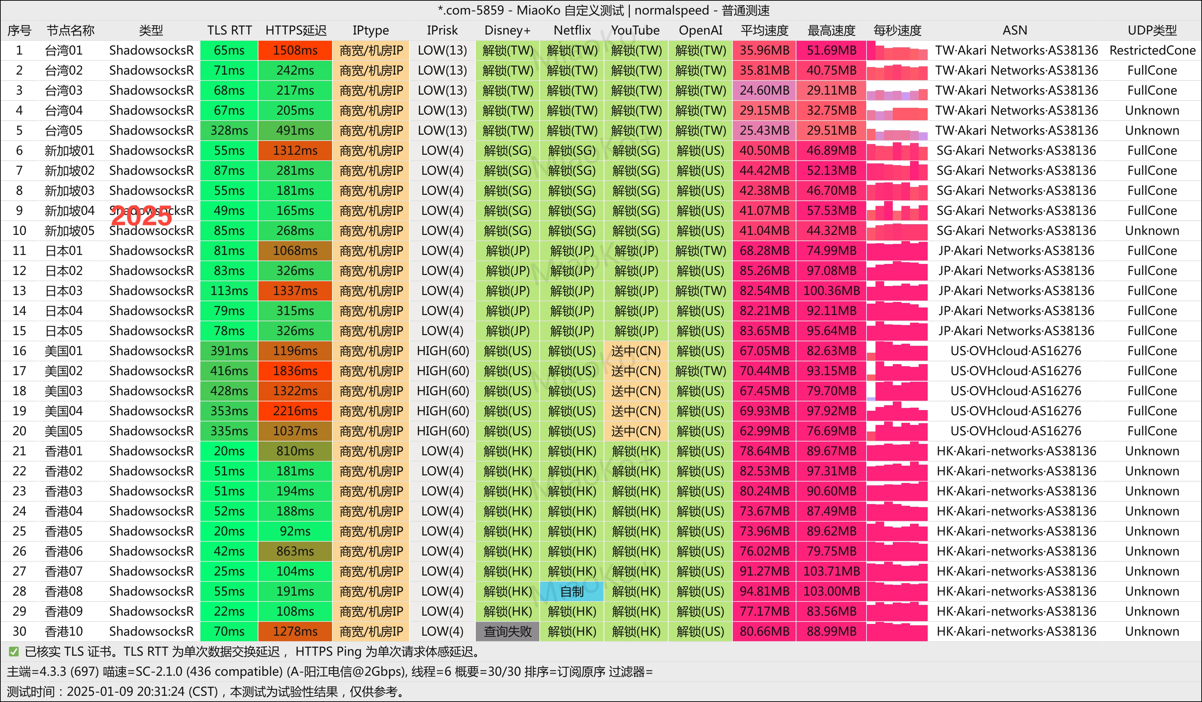Click the HIGH(60) IPrisk cell for 美国05
1202x702 pixels.
[x=442, y=431]
